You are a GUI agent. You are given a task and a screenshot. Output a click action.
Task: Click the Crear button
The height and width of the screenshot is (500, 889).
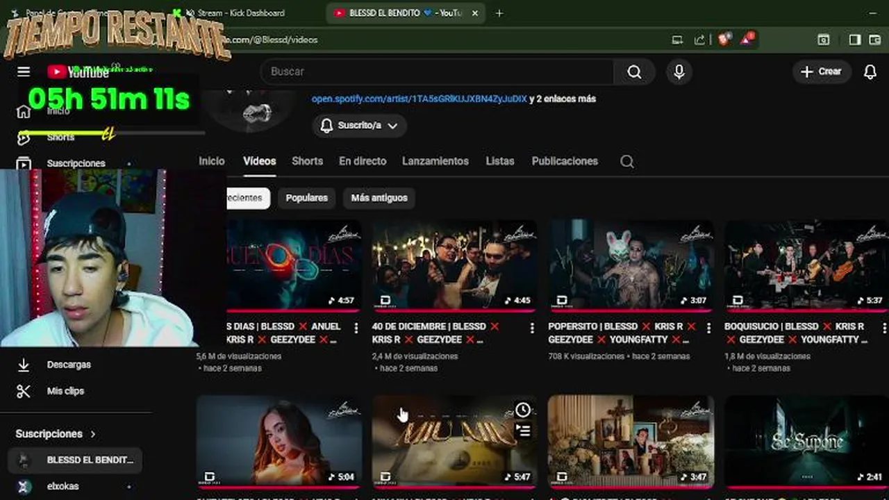tap(822, 72)
